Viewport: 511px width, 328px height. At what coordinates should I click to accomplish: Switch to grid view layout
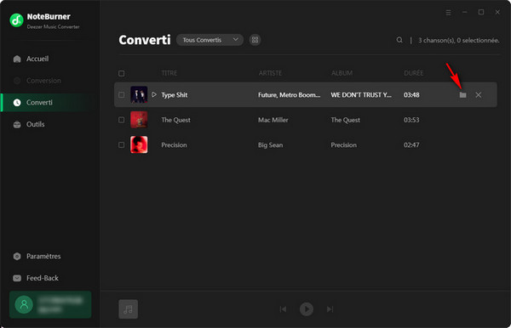[x=255, y=40]
